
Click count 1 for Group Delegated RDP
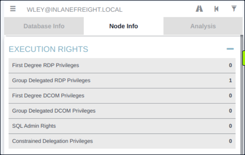coord(230,81)
